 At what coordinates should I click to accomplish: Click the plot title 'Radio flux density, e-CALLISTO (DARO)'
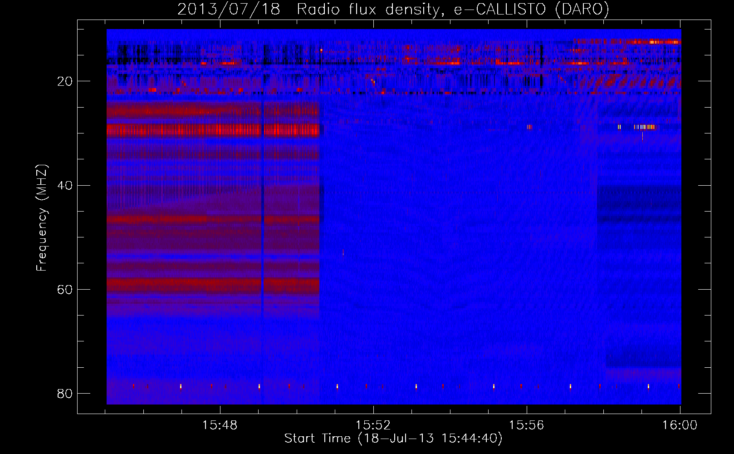coord(453,9)
